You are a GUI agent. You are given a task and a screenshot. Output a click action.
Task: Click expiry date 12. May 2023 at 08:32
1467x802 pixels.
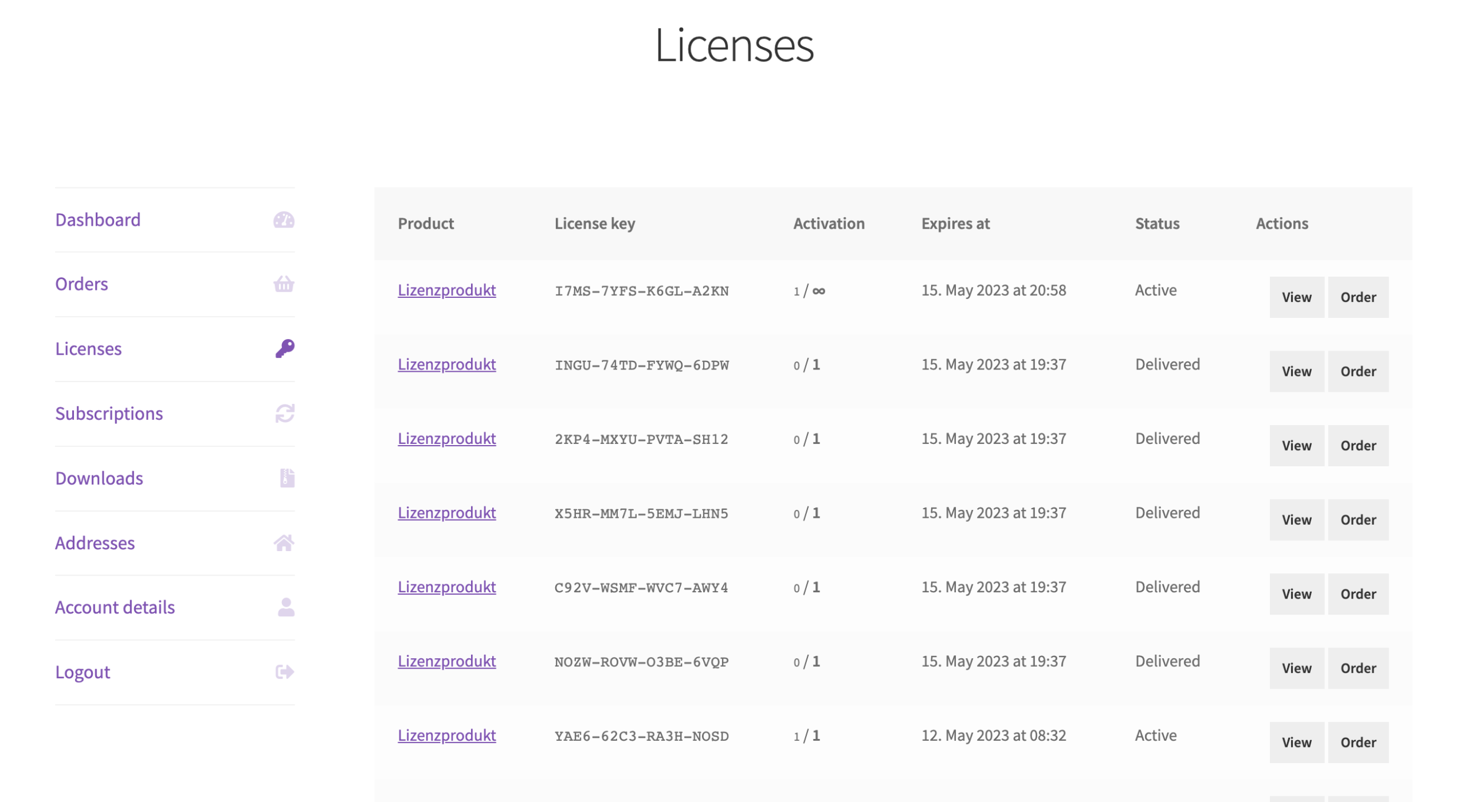[x=993, y=736]
